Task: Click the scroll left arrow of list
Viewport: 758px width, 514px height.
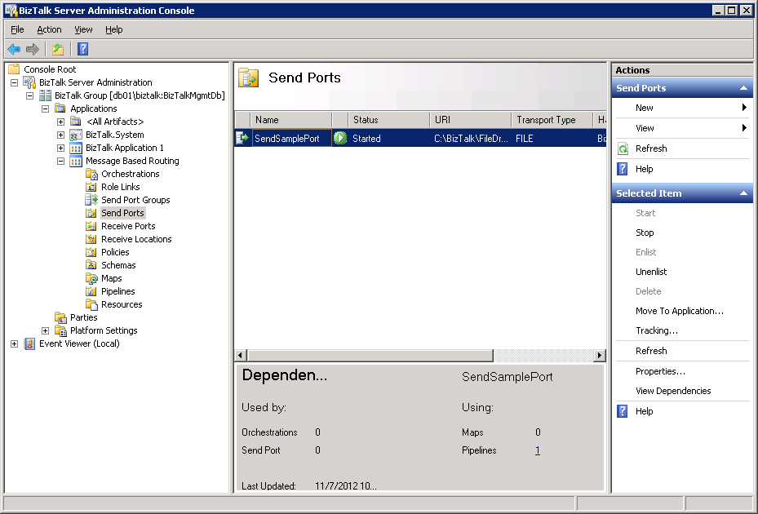Action: pyautogui.click(x=240, y=356)
